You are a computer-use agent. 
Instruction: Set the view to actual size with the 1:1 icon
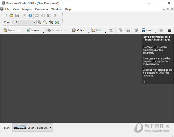pos(51,22)
